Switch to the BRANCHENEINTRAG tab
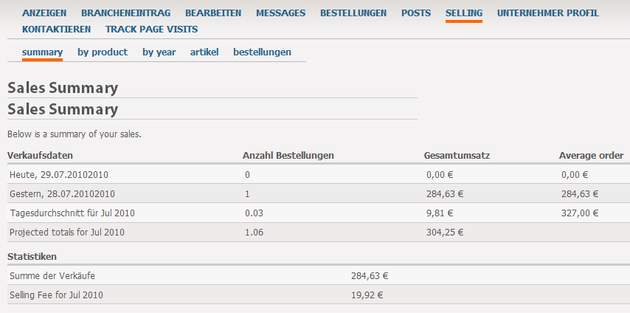The height and width of the screenshot is (313, 630). click(125, 13)
